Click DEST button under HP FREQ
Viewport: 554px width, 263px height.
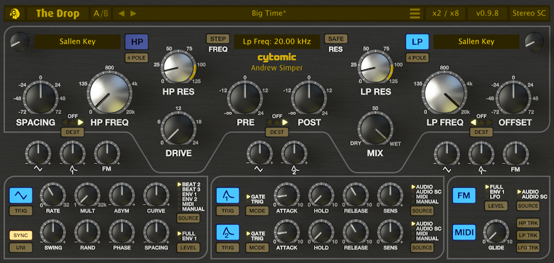click(73, 132)
